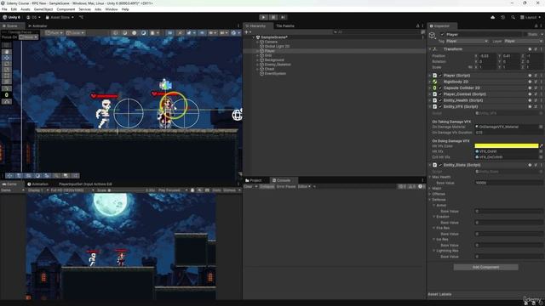Image resolution: width=545 pixels, height=306 pixels.
Task: Select Background object in Hierarchy
Action: click(274, 60)
